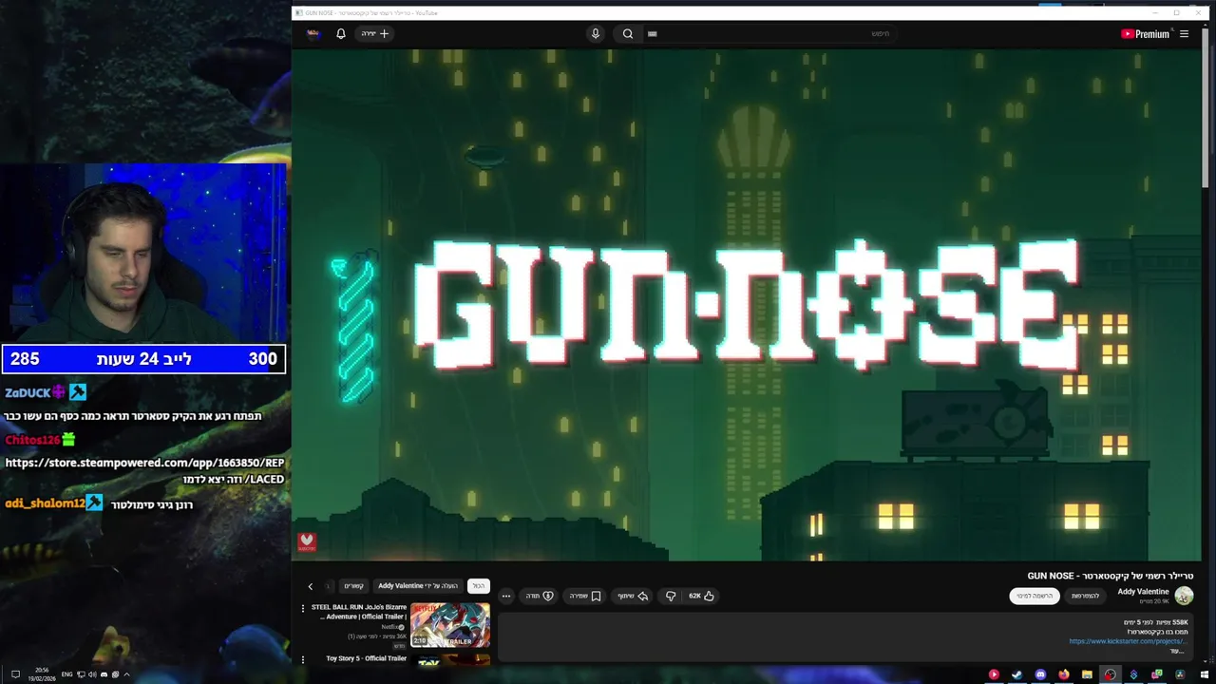Save the video to a playlist (שמירה)
Screen dimensions: 1216x684
click(585, 596)
